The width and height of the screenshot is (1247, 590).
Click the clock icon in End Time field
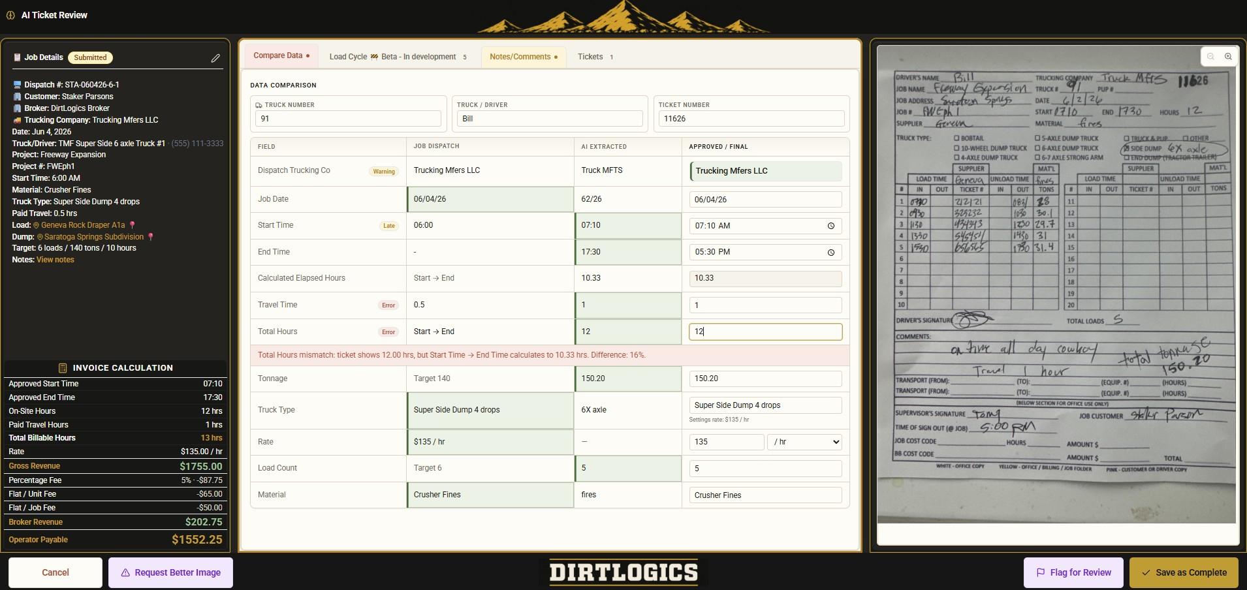[831, 253]
